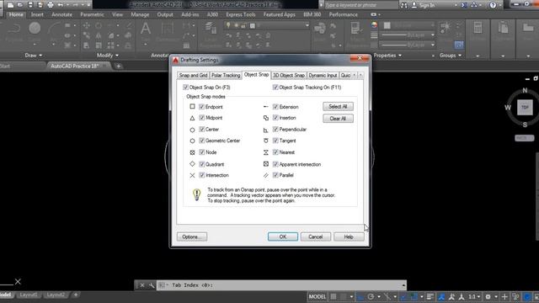Click the Match Properties icon in ribbon

click(355, 29)
